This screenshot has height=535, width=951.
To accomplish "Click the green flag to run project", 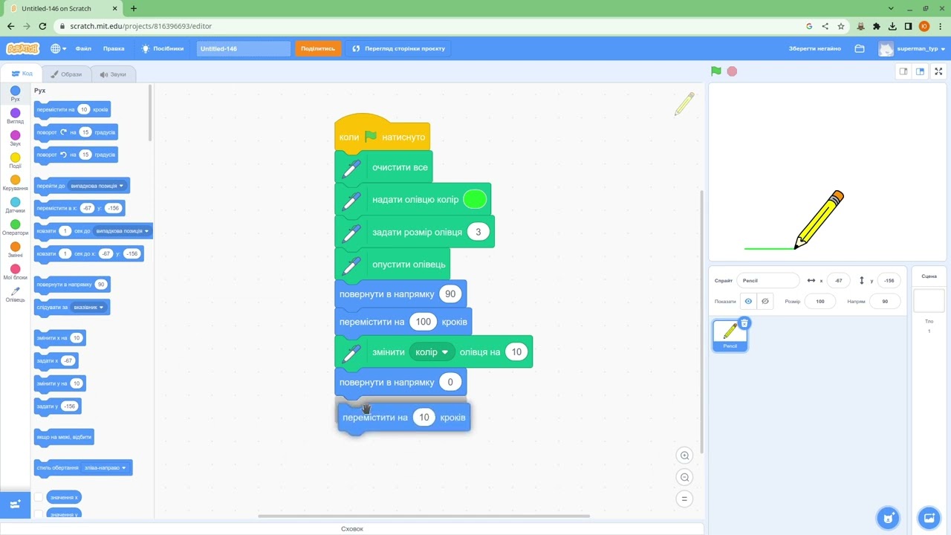I will coord(715,71).
